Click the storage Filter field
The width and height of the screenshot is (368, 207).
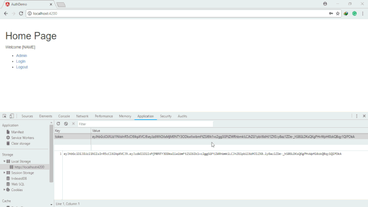pos(146,124)
